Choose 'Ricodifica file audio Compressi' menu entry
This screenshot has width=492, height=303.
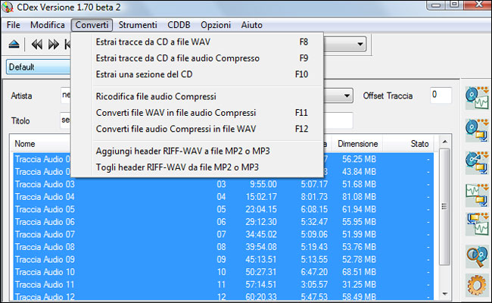point(156,96)
